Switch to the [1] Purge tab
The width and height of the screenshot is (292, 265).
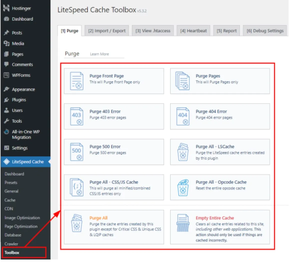pos(69,31)
